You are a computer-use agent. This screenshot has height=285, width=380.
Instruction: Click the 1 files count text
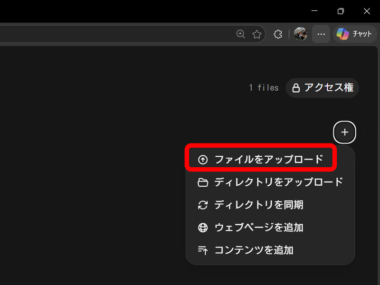[264, 87]
